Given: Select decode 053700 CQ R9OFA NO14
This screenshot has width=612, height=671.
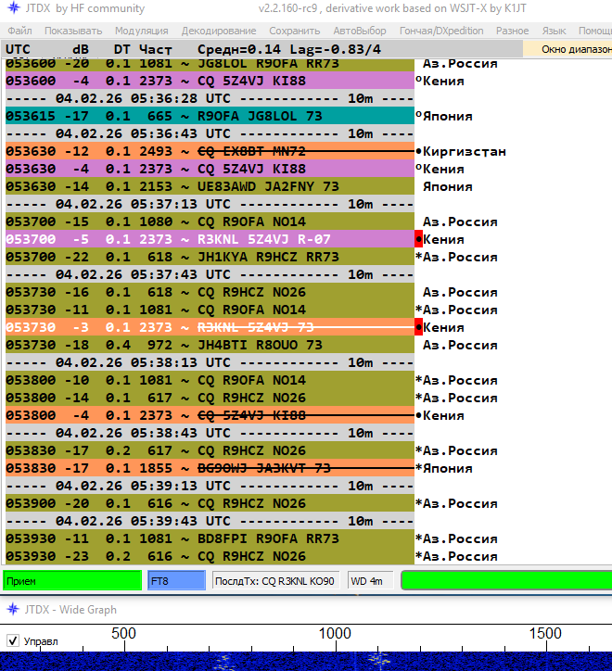Looking at the screenshot, I should 210,222.
